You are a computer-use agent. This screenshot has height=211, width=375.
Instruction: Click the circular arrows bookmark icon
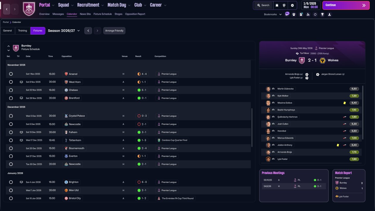(315, 14)
